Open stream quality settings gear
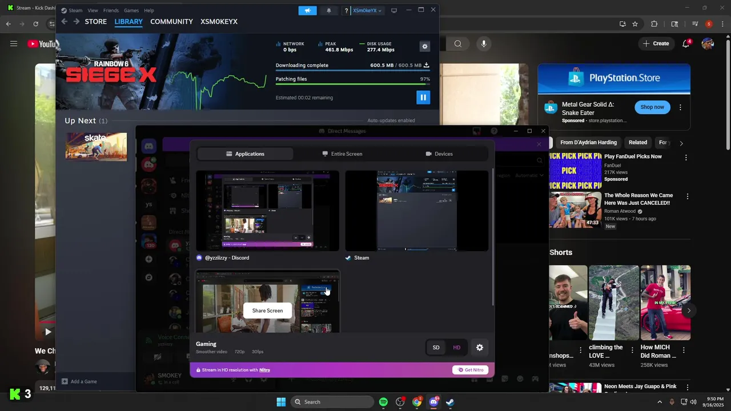 tap(480, 348)
